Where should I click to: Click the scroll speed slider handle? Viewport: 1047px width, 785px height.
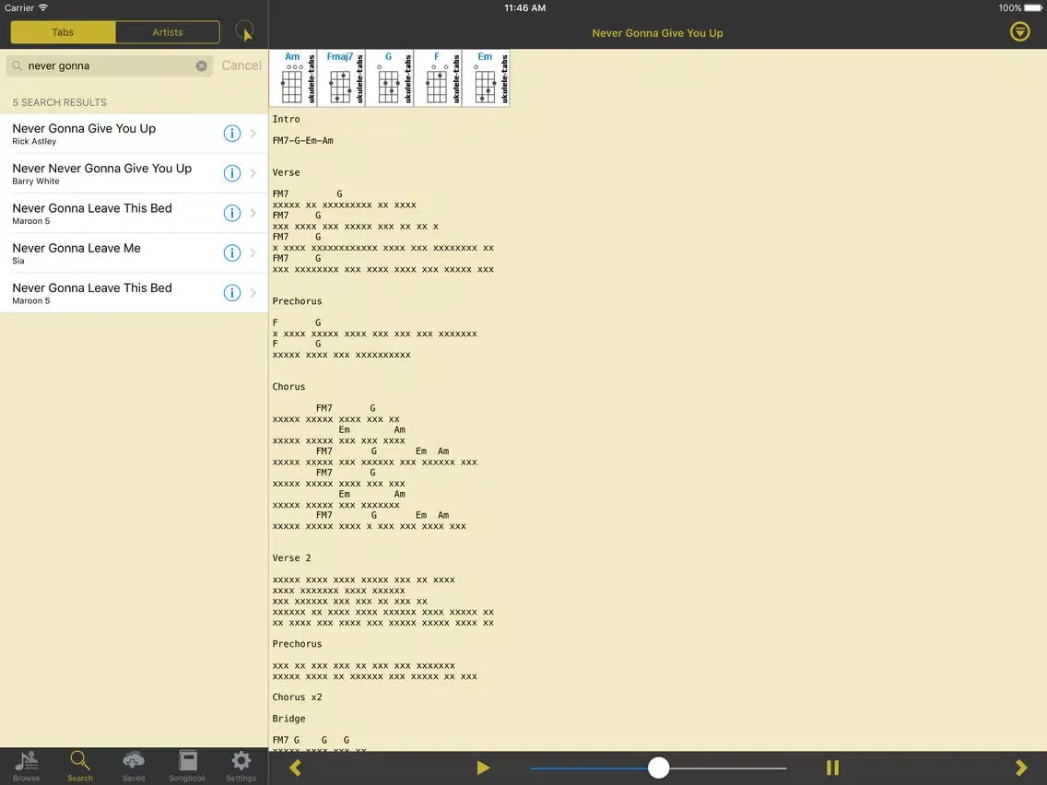(x=658, y=767)
